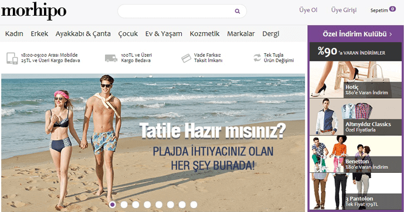
Task: Open the Üye Ol sign-up link
Action: (308, 10)
